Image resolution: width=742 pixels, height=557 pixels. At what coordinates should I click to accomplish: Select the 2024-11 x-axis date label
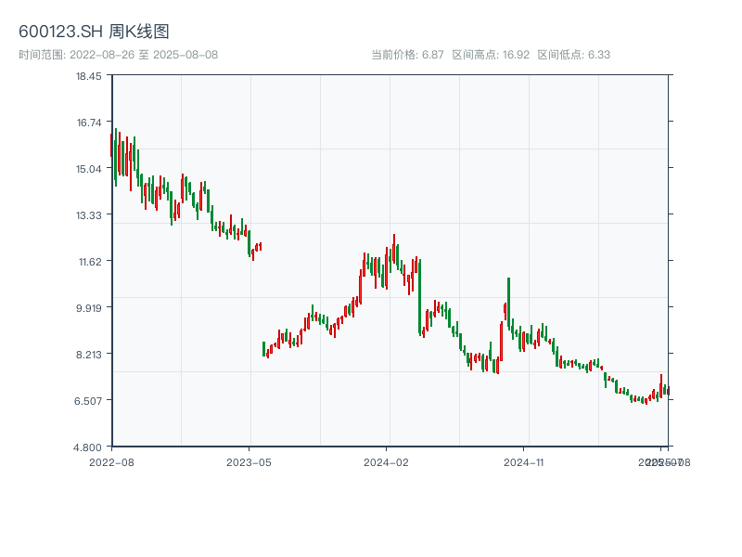(524, 461)
